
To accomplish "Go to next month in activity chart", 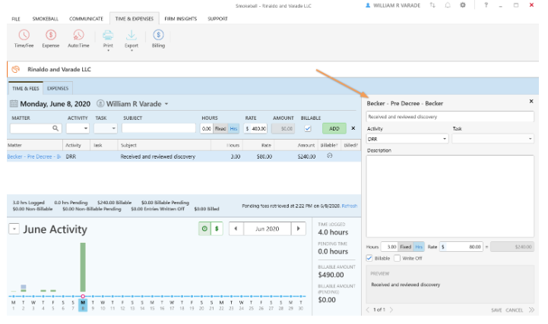I will click(299, 229).
